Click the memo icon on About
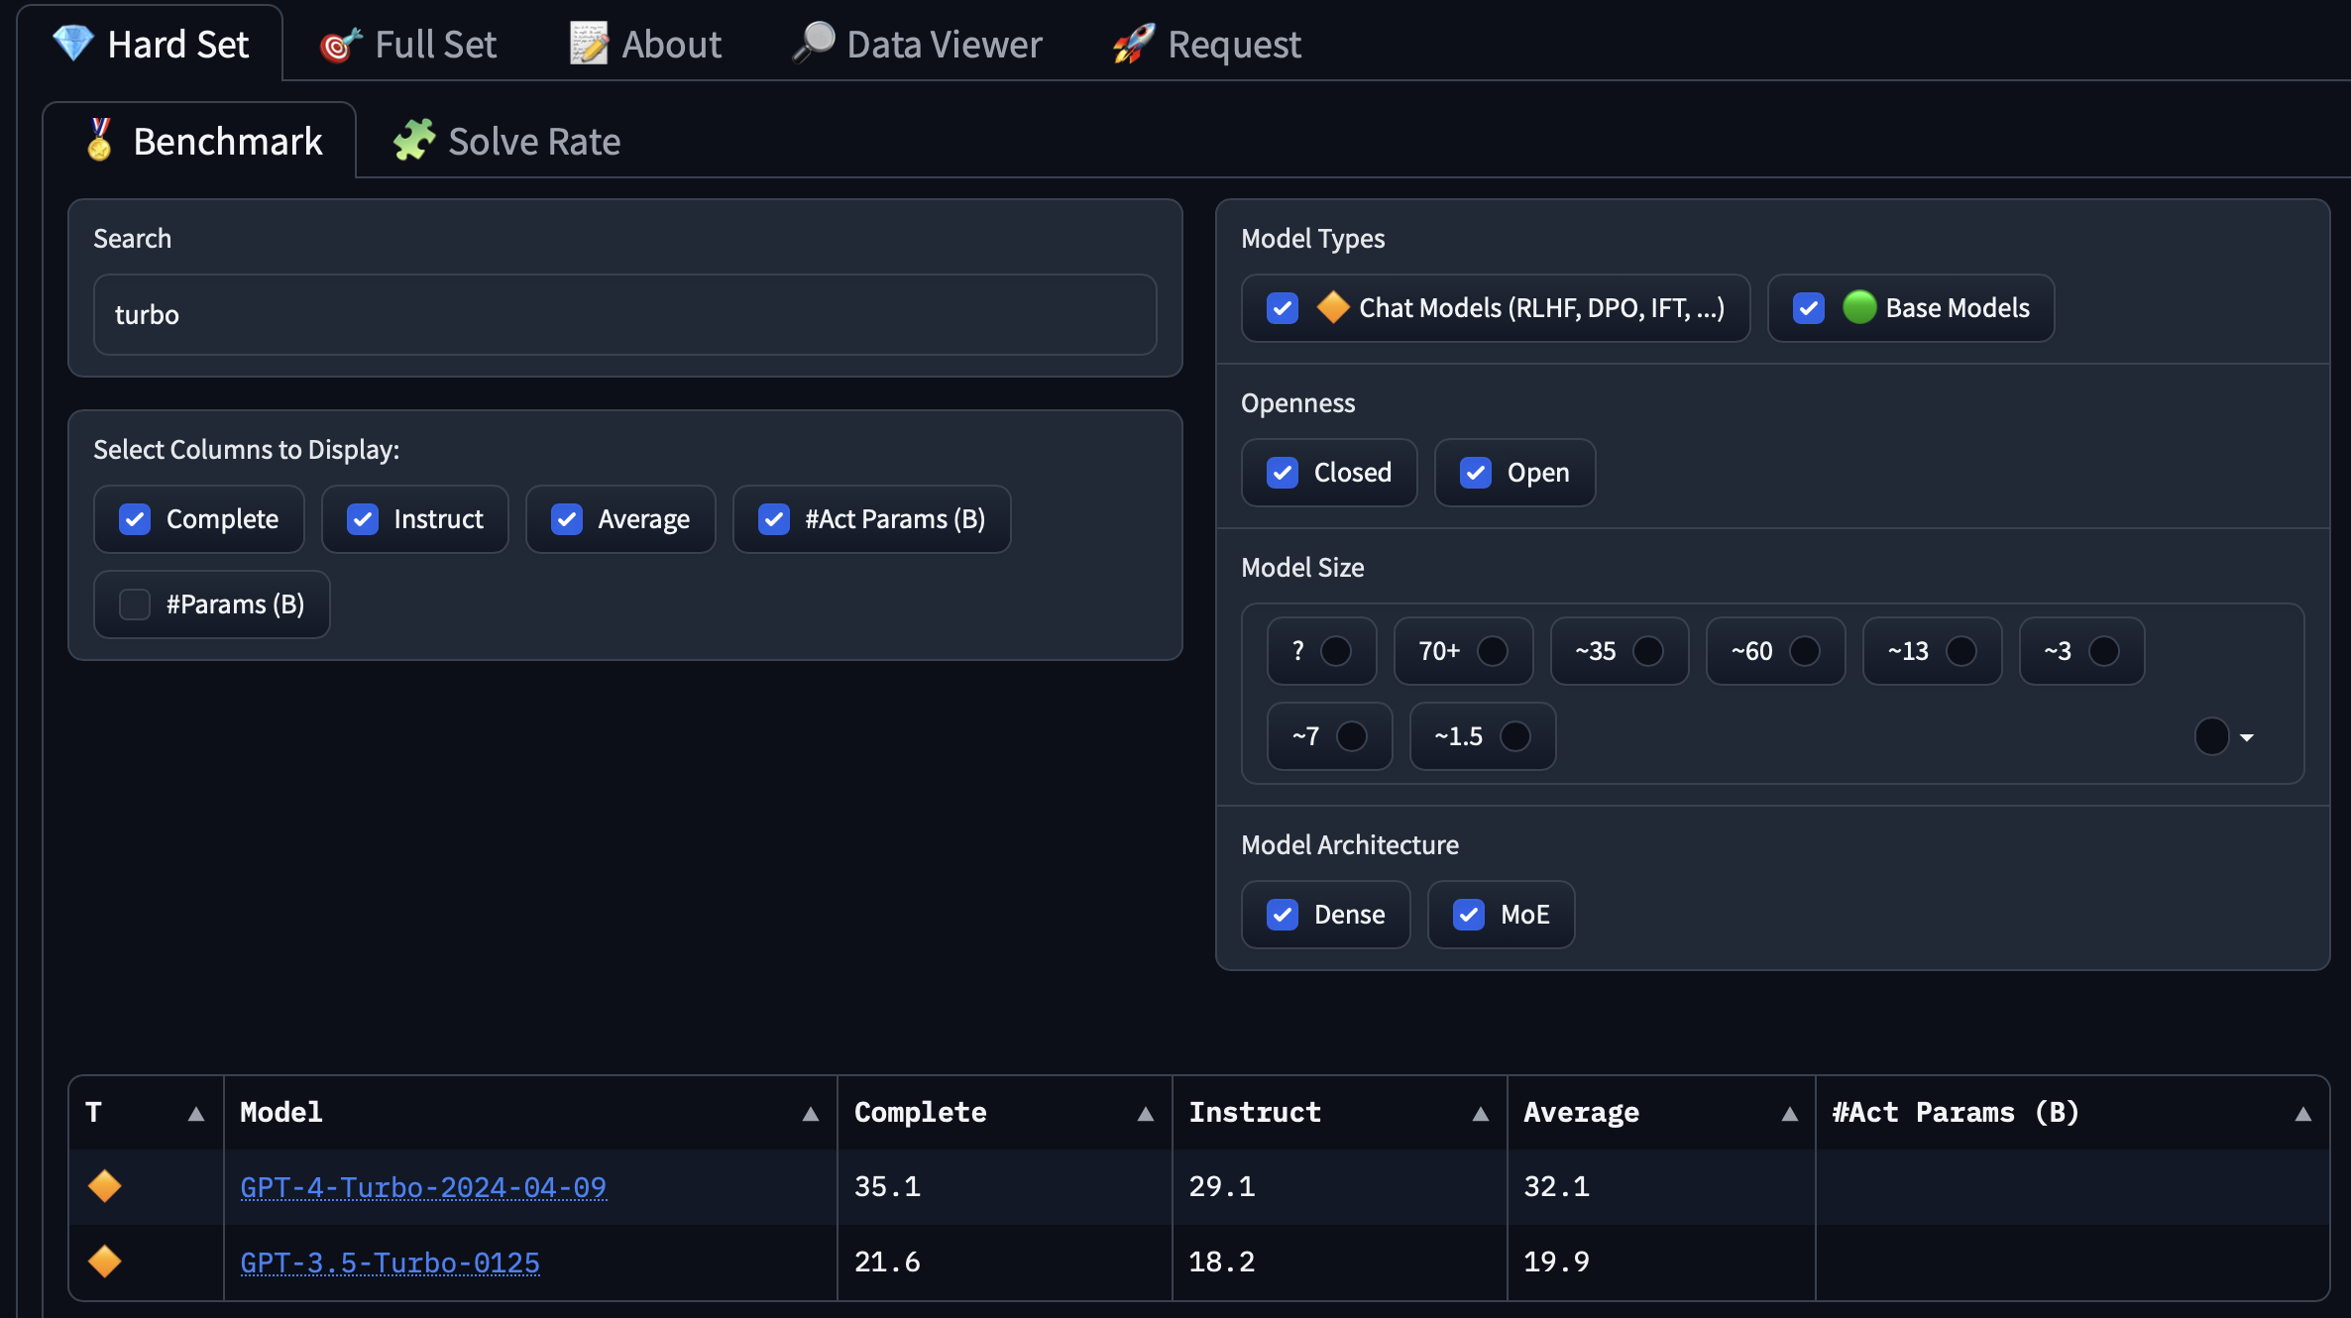 (x=589, y=44)
